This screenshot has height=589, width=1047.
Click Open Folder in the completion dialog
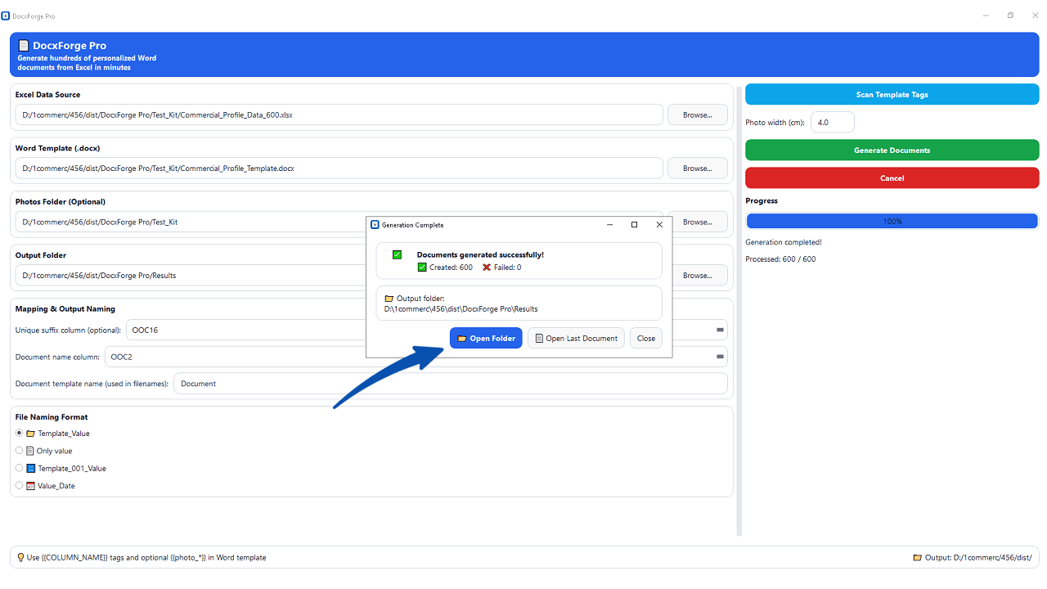486,338
